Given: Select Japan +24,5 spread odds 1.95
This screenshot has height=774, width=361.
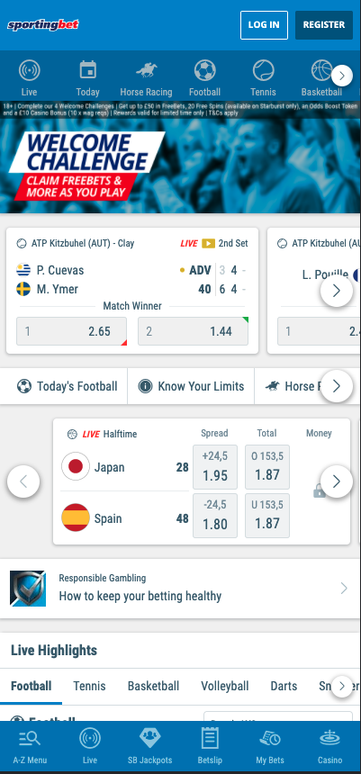Looking at the screenshot, I should click(215, 467).
